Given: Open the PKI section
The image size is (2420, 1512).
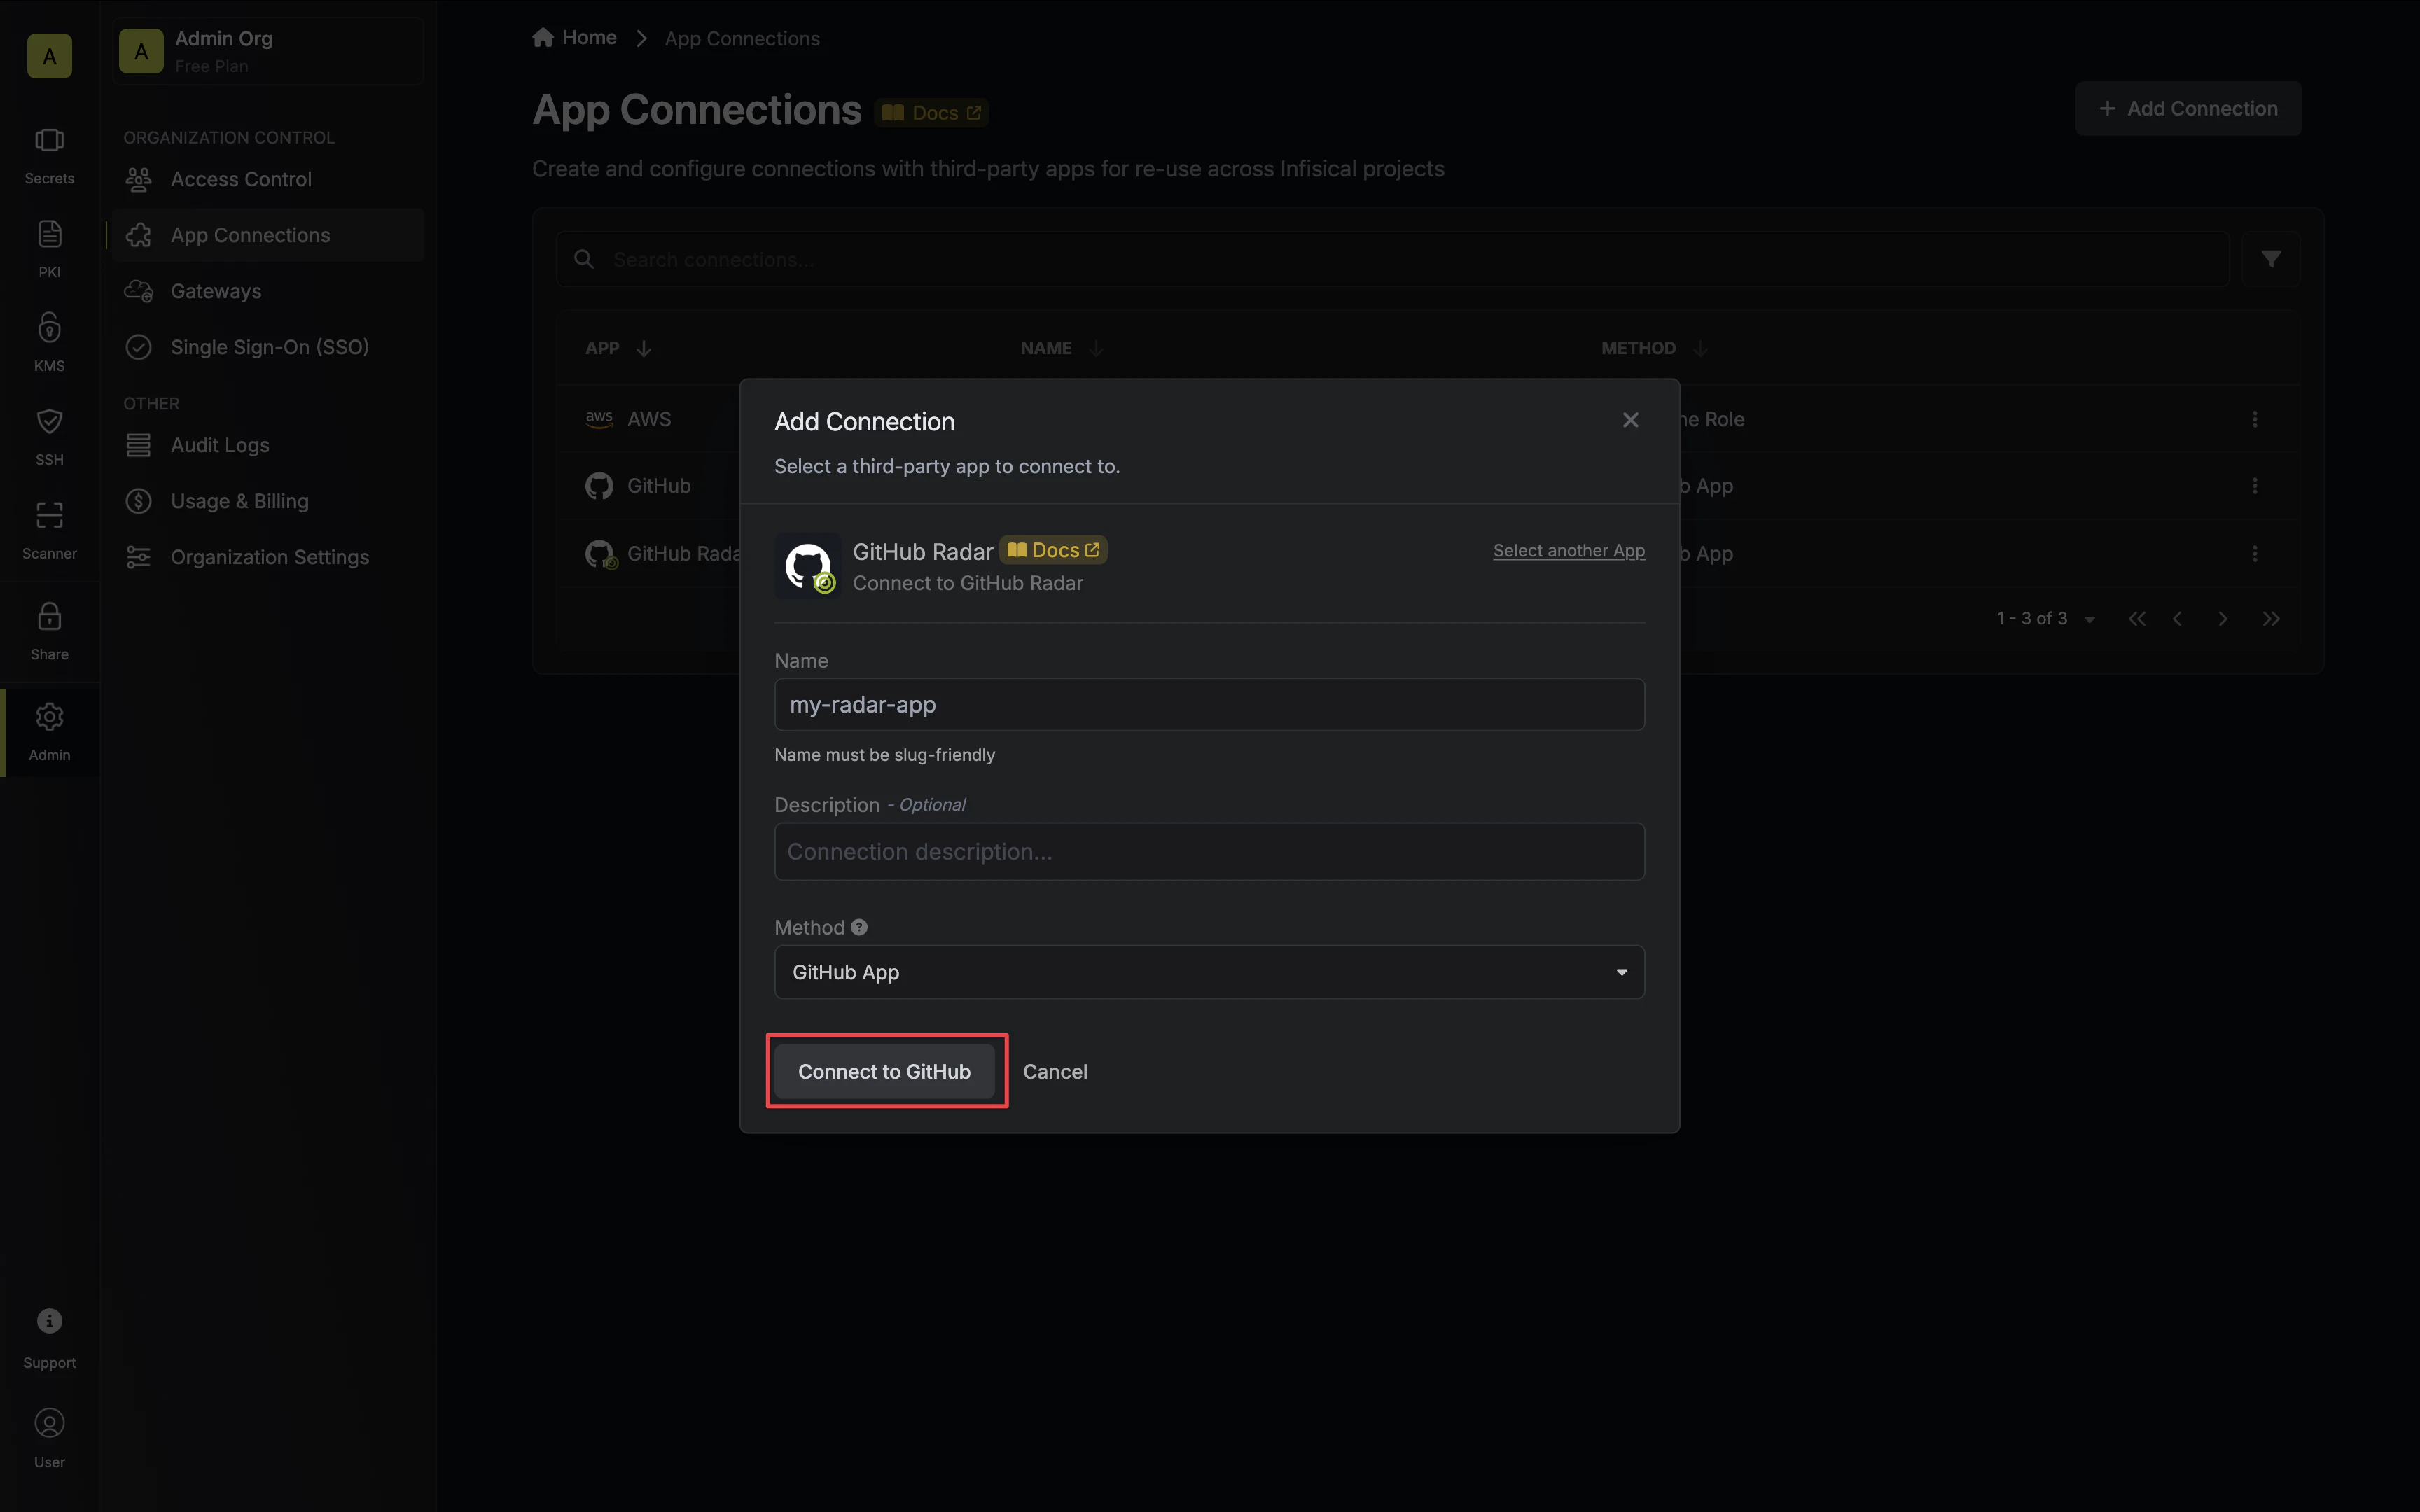Looking at the screenshot, I should click(49, 250).
